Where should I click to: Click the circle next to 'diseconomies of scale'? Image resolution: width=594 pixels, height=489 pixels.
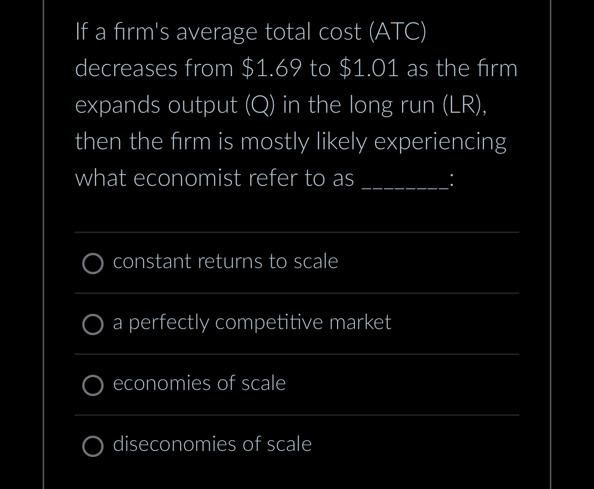click(x=93, y=446)
